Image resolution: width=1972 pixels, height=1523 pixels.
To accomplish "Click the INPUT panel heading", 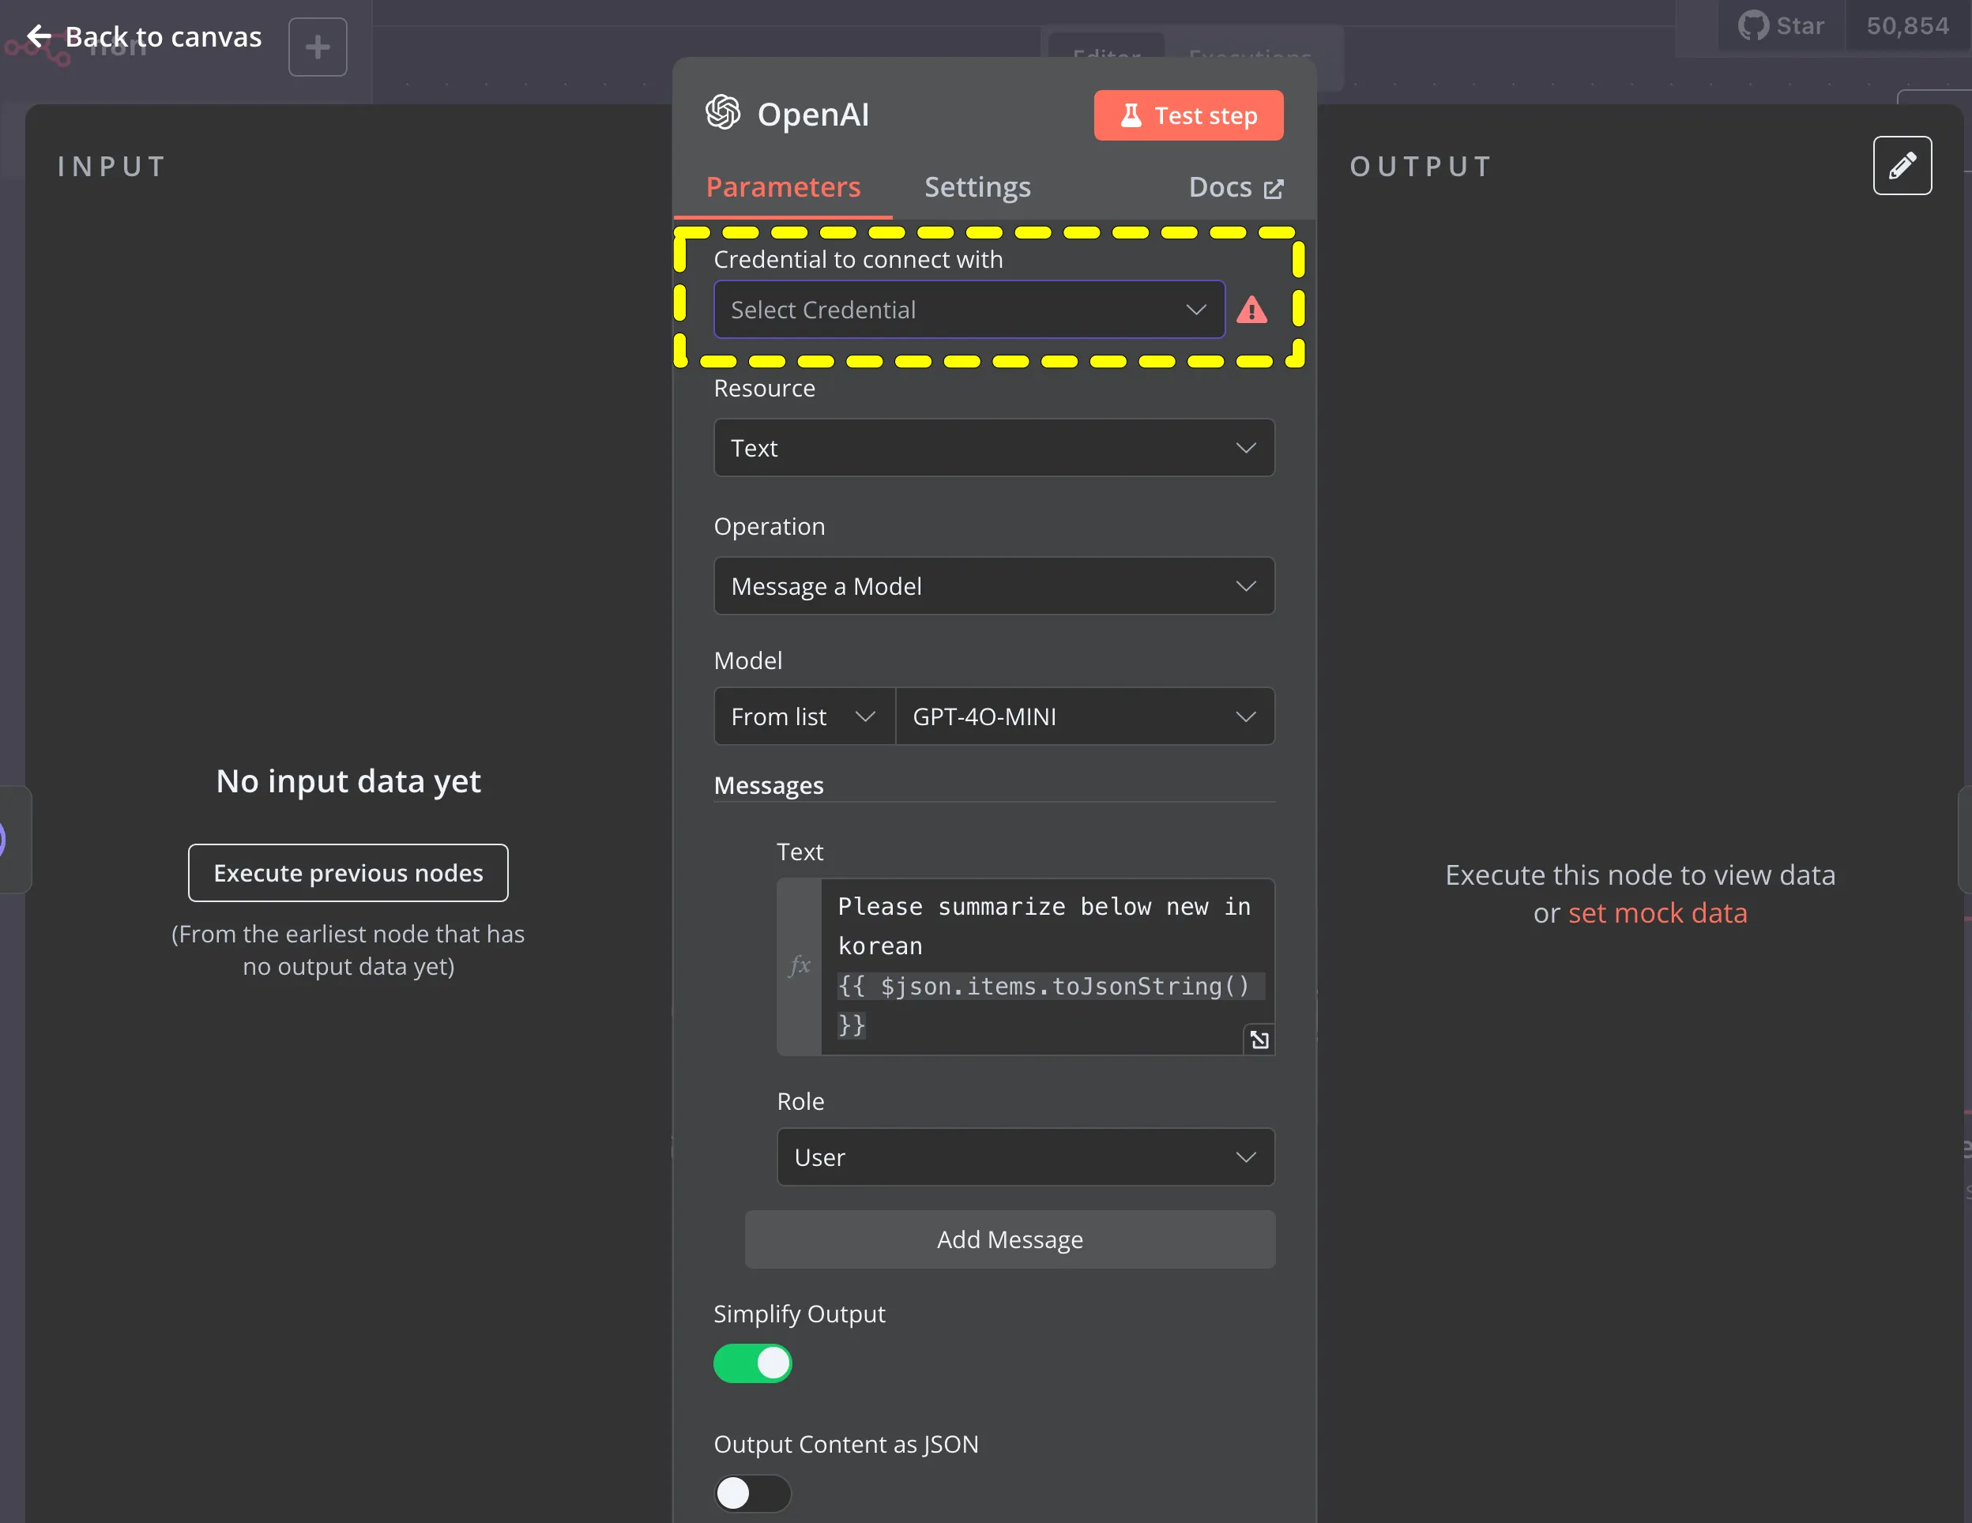I will pos(112,166).
